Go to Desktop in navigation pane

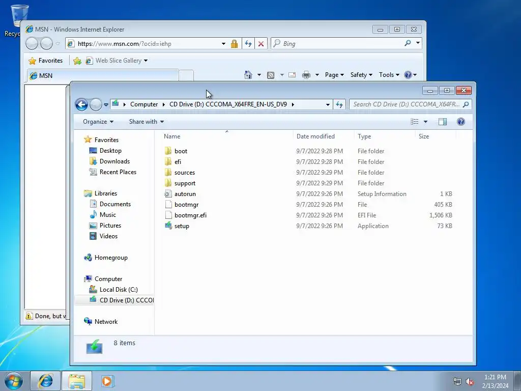point(110,151)
